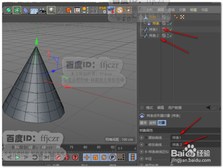Click the 半径 animation circle
The height and width of the screenshot is (168, 223).
click(141, 159)
